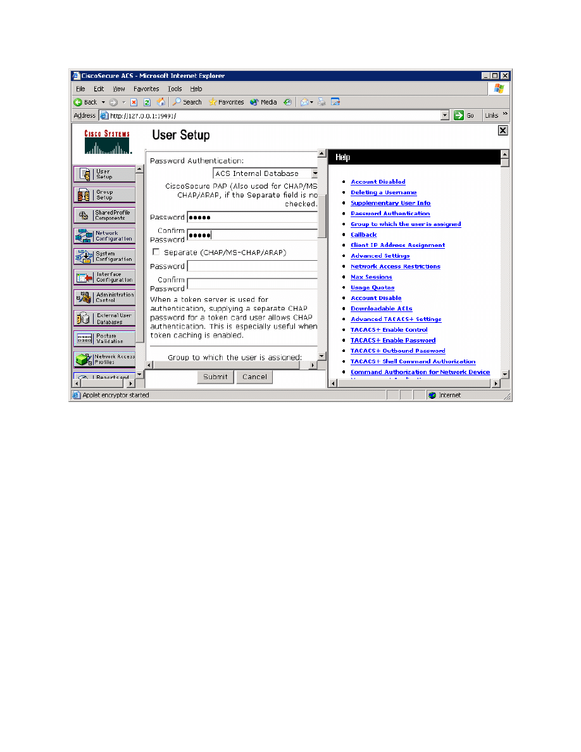Image resolution: width=581 pixels, height=752 pixels.
Task: Click the Help panel vertical scrollbar down arrow
Action: (504, 374)
